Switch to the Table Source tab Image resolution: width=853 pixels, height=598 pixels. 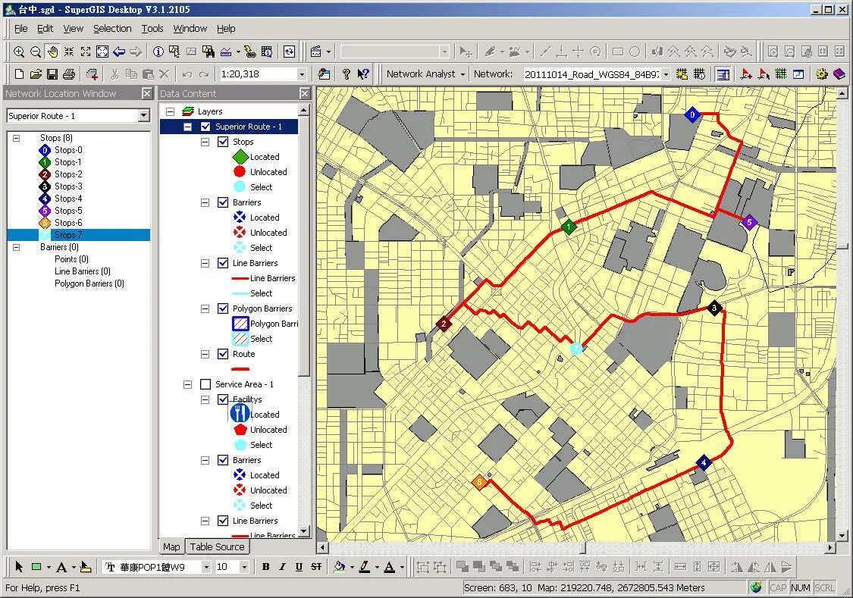coord(217,547)
